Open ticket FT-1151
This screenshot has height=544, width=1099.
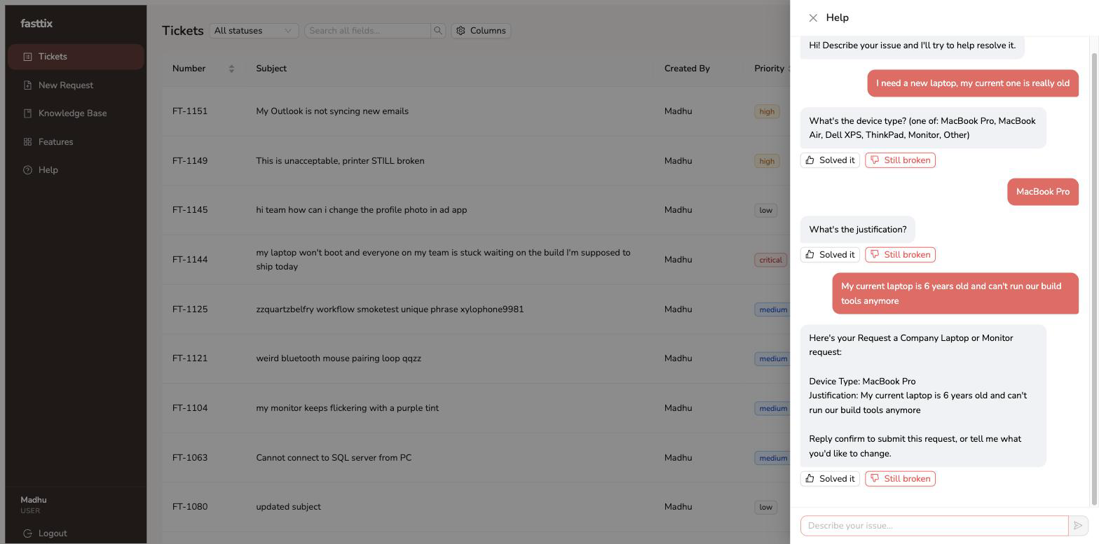pyautogui.click(x=190, y=111)
